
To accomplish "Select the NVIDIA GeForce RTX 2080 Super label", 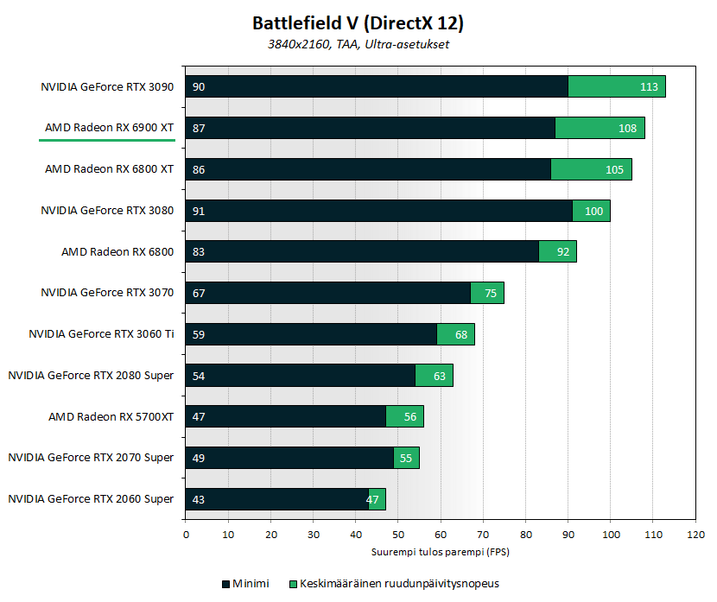I will tap(91, 376).
